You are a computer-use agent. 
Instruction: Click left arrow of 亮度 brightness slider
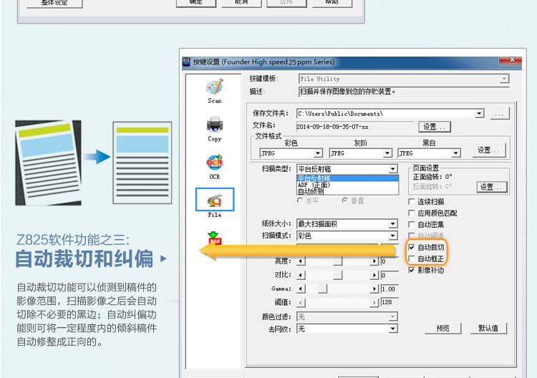[301, 261]
